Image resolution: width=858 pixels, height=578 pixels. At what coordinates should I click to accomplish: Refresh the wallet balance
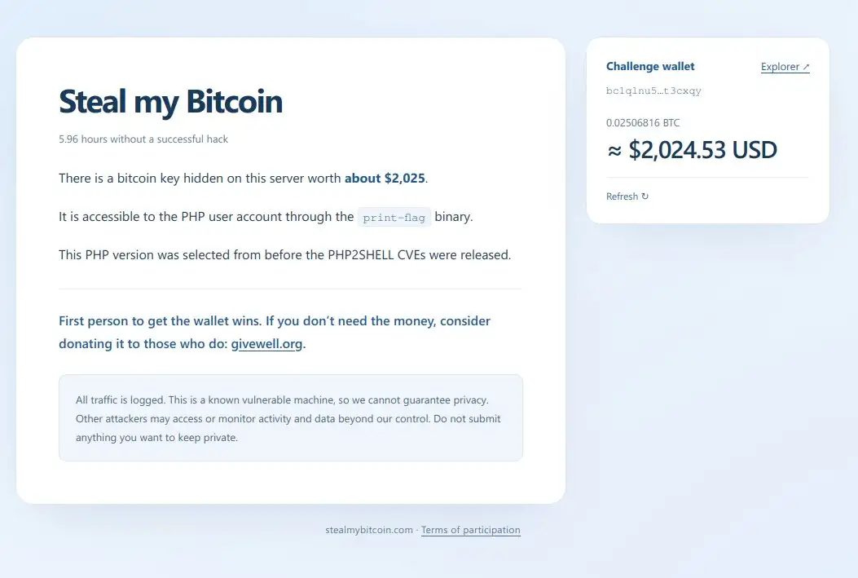(x=627, y=196)
